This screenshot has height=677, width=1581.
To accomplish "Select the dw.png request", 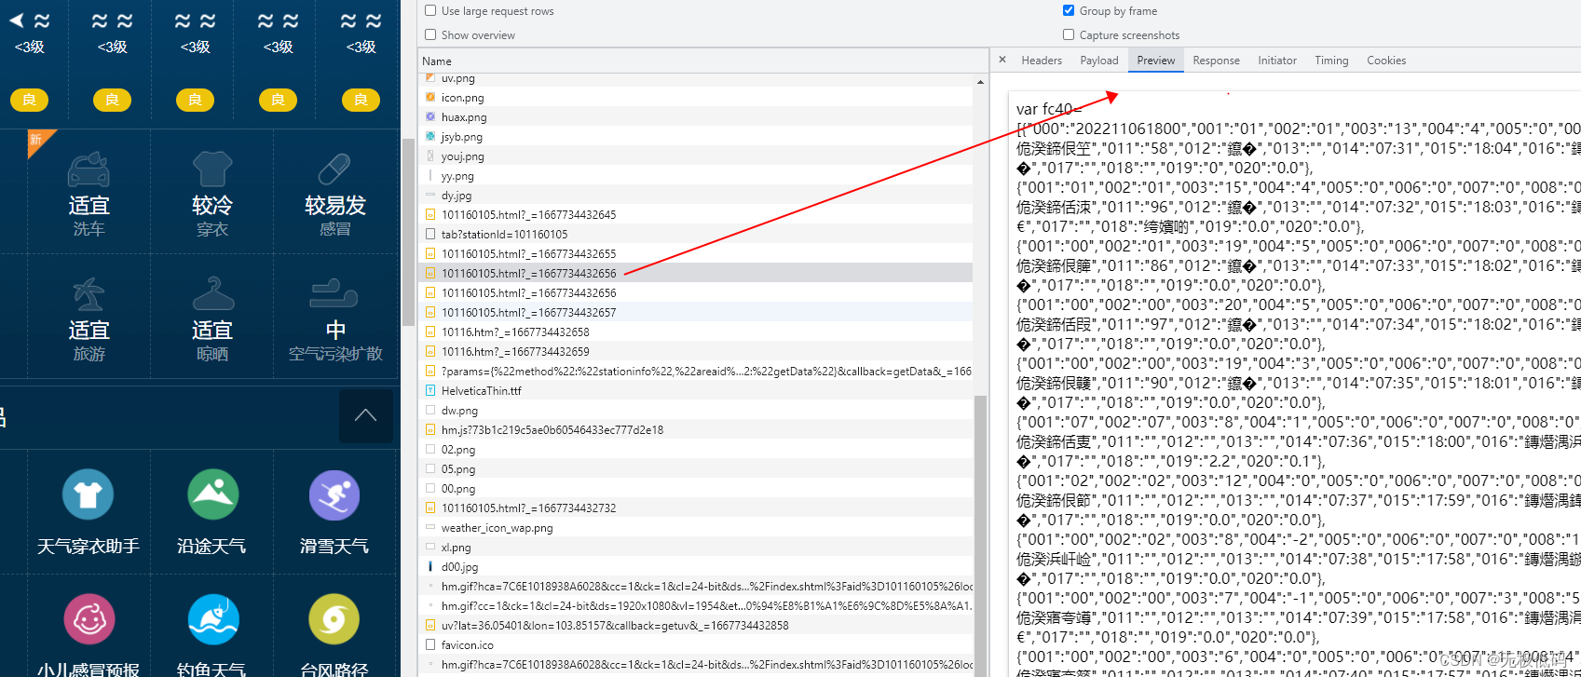I will click(x=695, y=411).
